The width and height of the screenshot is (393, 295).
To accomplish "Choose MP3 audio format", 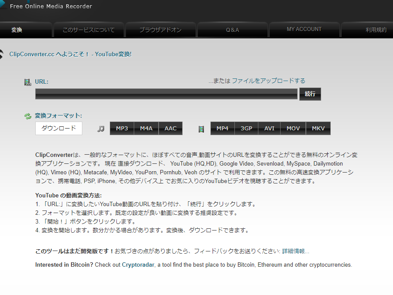I will (x=122, y=128).
